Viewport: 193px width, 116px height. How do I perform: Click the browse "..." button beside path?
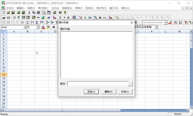point(130,84)
